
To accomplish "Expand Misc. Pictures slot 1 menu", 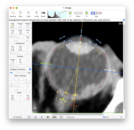I will (12, 79).
